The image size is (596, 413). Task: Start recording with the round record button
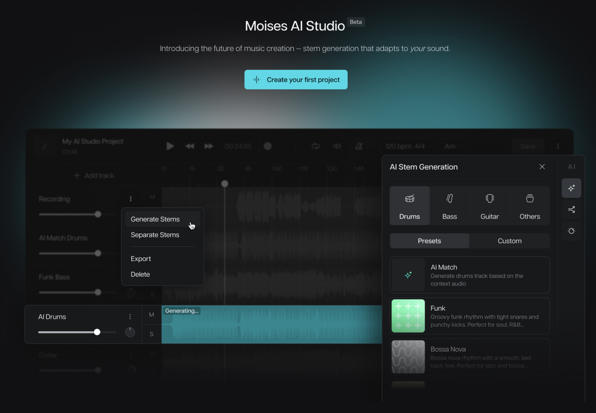pos(268,146)
